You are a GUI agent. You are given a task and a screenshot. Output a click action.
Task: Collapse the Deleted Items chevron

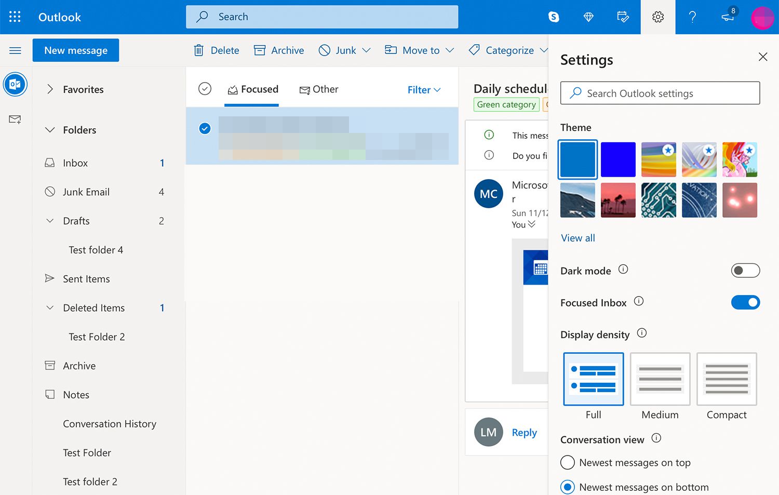(50, 307)
